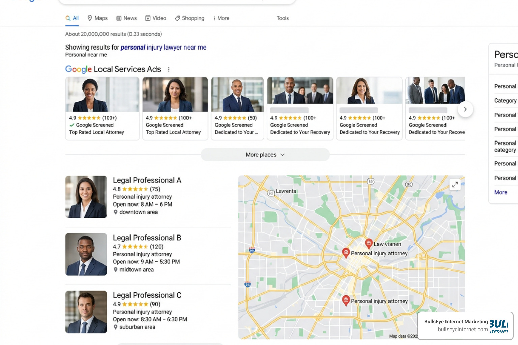The height and width of the screenshot is (345, 518).
Task: Open the Legal Professional A listing
Action: click(x=147, y=180)
